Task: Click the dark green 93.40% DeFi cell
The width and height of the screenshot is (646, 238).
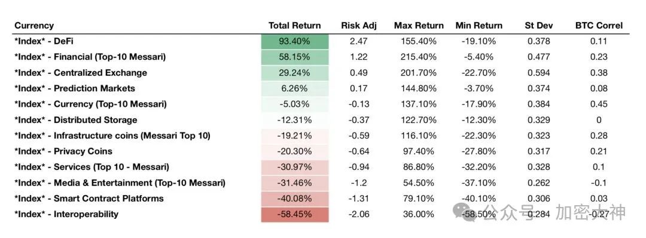Action: click(x=295, y=42)
